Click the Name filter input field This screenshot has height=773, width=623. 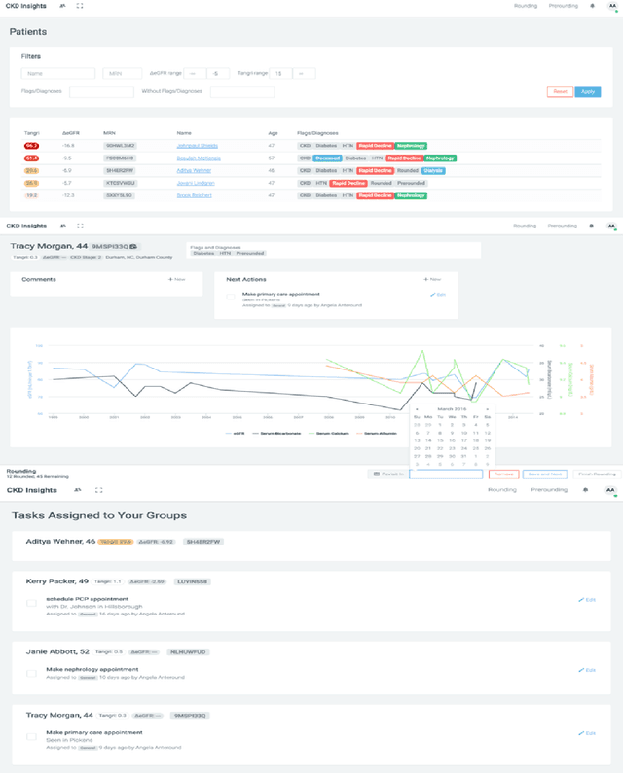58,73
